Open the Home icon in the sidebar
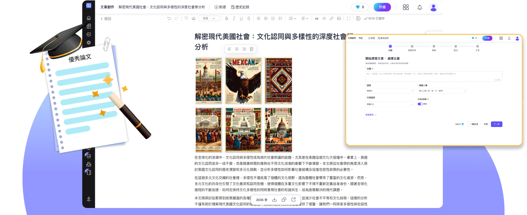Screen dimensions: 527x215 click(89, 18)
